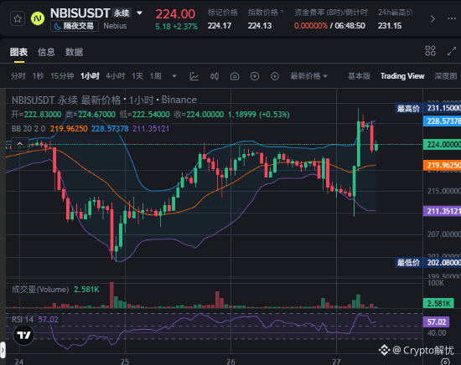This screenshot has height=365, width=461.
Task: Select the 15分钟 timeframe
Action: 62,76
